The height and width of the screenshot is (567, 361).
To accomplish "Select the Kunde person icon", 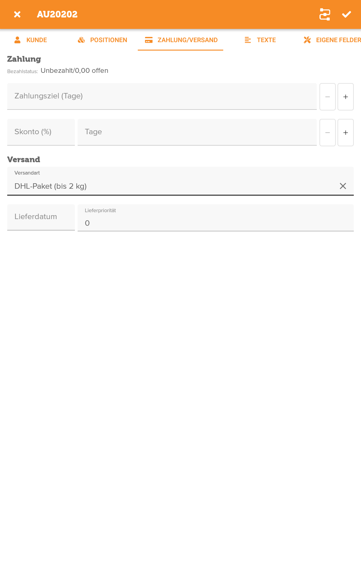I will click(x=17, y=40).
